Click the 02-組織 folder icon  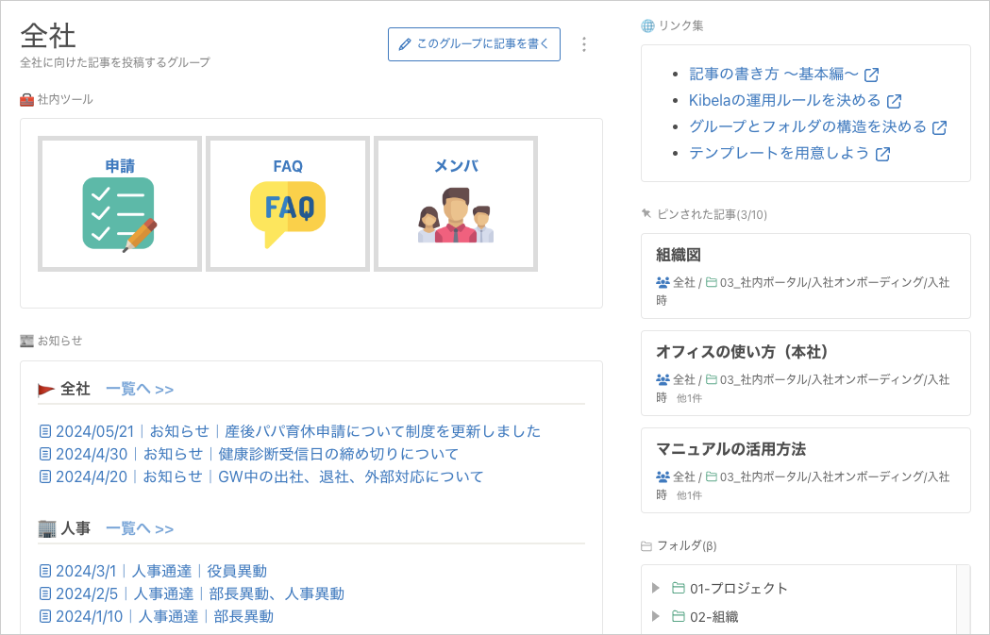point(678,617)
